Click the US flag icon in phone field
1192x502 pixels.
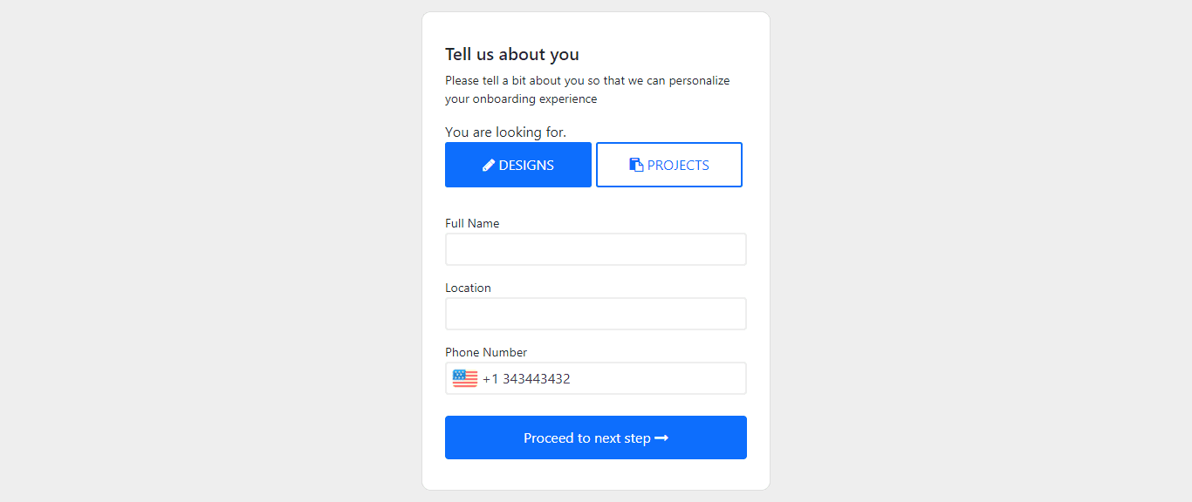pyautogui.click(x=463, y=377)
